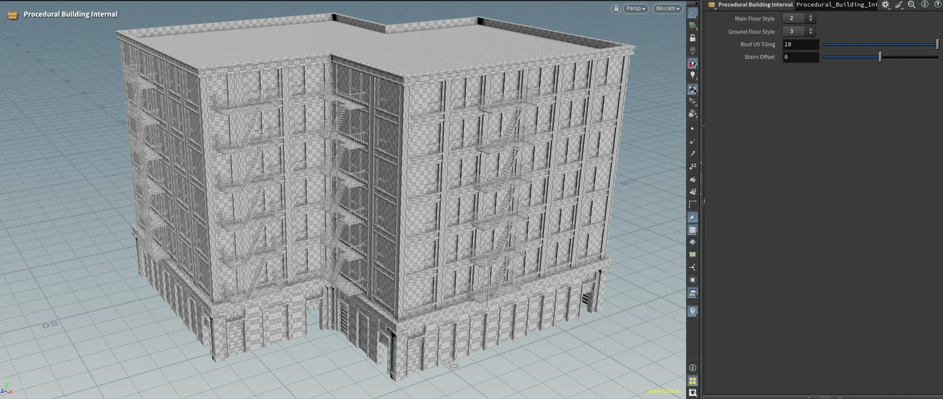Open the four-pane viewport layout icon
943x399 pixels.
point(693,381)
